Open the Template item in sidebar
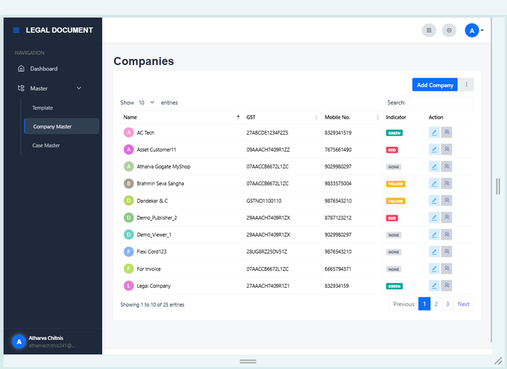This screenshot has width=507, height=369. pos(42,108)
